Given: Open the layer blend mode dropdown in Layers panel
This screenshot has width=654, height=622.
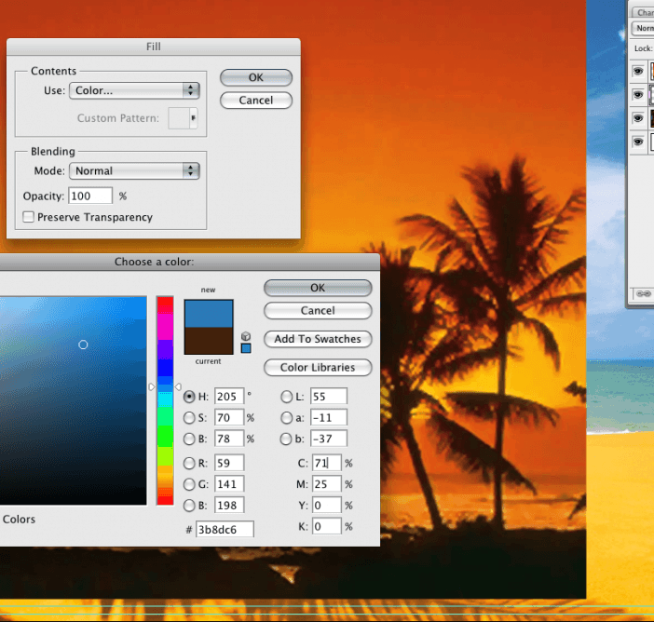Looking at the screenshot, I should pos(644,28).
